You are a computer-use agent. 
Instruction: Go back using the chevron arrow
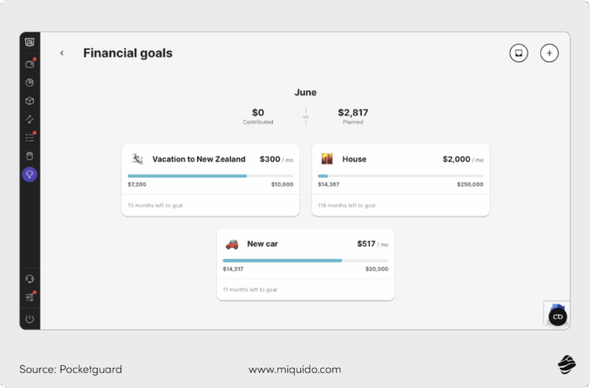coord(62,53)
